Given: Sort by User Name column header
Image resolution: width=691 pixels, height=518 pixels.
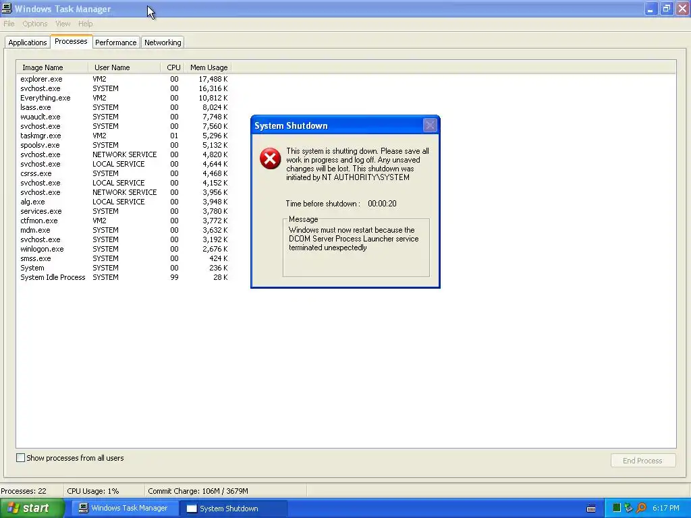Looking at the screenshot, I should (x=124, y=67).
